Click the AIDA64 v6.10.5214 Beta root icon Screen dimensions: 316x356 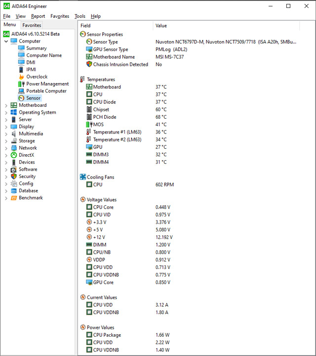click(x=6, y=34)
